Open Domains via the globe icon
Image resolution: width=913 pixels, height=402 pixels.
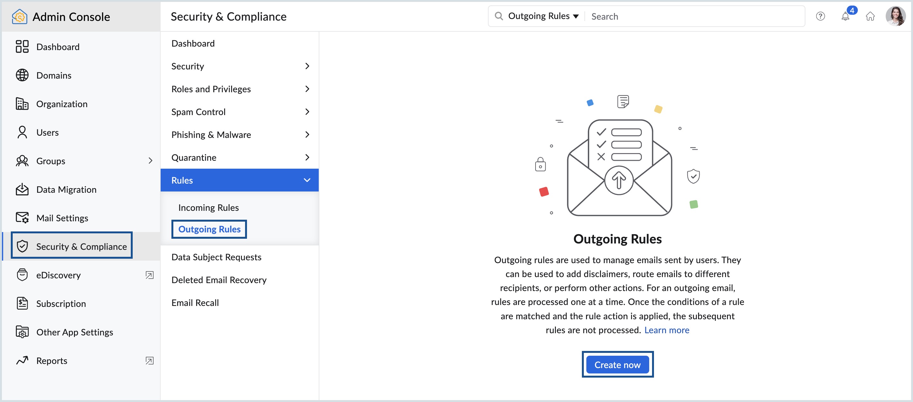[x=22, y=75]
